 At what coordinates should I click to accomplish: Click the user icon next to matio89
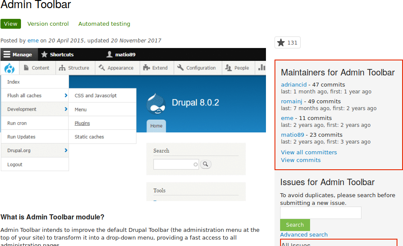tap(110, 54)
